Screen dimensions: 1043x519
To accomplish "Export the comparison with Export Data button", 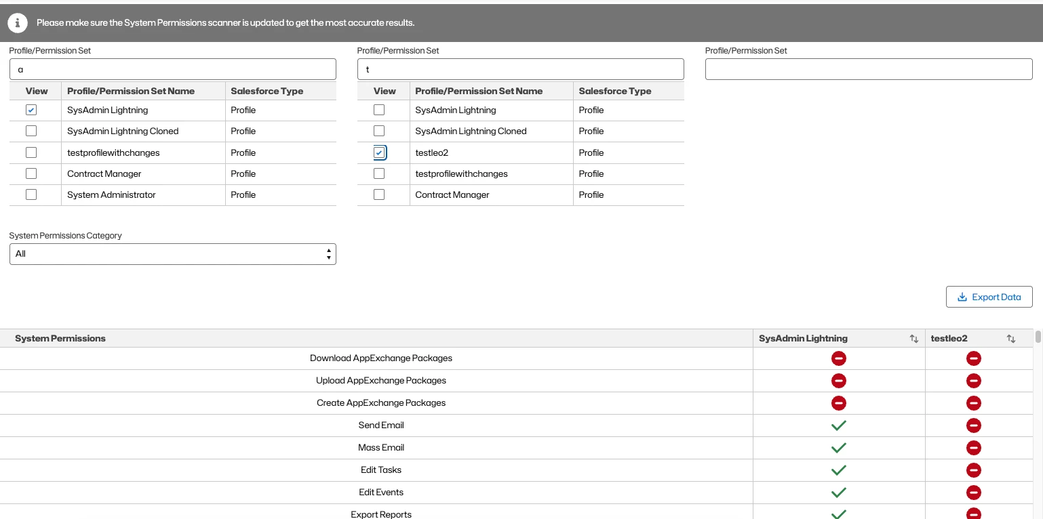I will click(x=989, y=297).
